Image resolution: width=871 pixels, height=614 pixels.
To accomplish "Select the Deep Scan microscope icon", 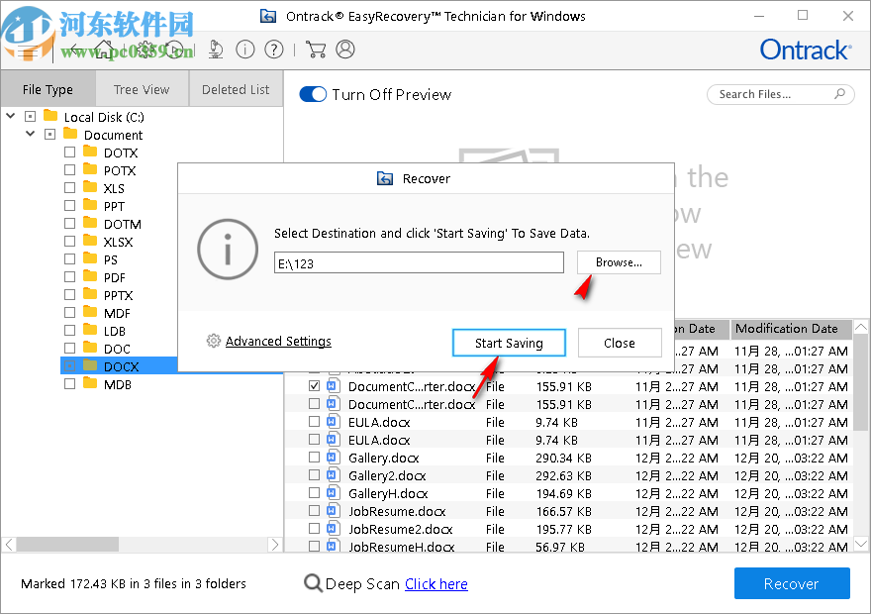I will pos(216,49).
